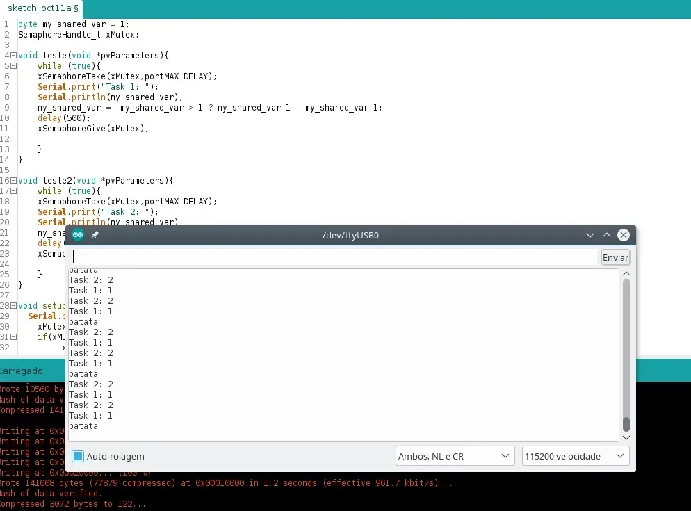The height and width of the screenshot is (511, 691).
Task: Click 'delay(500);' on line 10
Action: pyautogui.click(x=64, y=117)
